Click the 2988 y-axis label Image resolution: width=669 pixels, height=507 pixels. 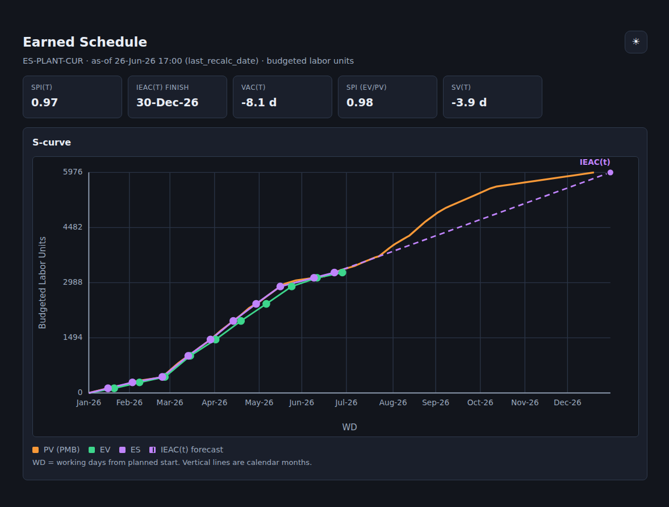tap(73, 282)
